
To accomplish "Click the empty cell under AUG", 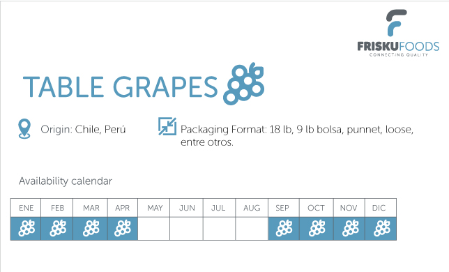I will click(252, 229).
